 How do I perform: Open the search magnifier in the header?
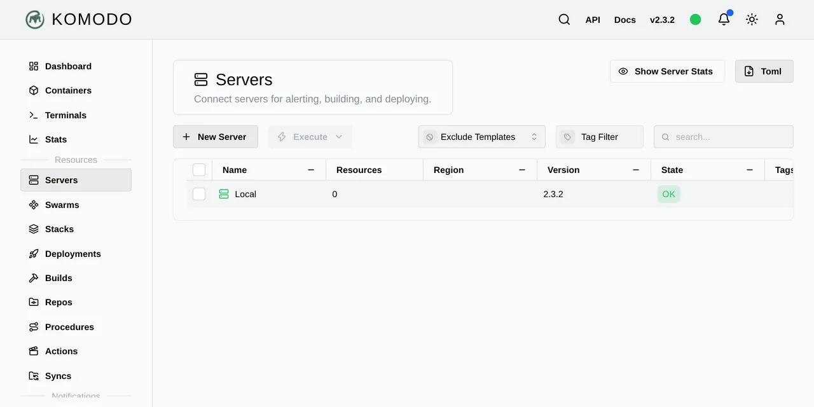[x=564, y=20]
